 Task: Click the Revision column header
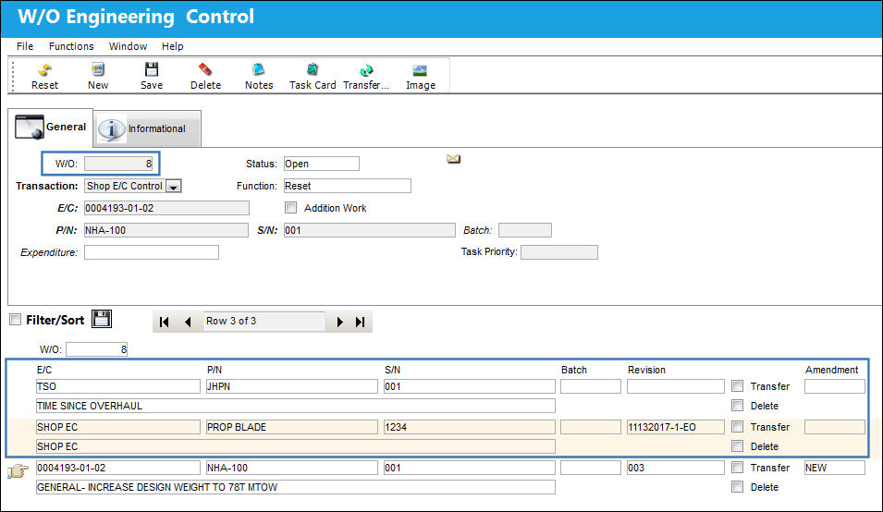[x=646, y=370]
